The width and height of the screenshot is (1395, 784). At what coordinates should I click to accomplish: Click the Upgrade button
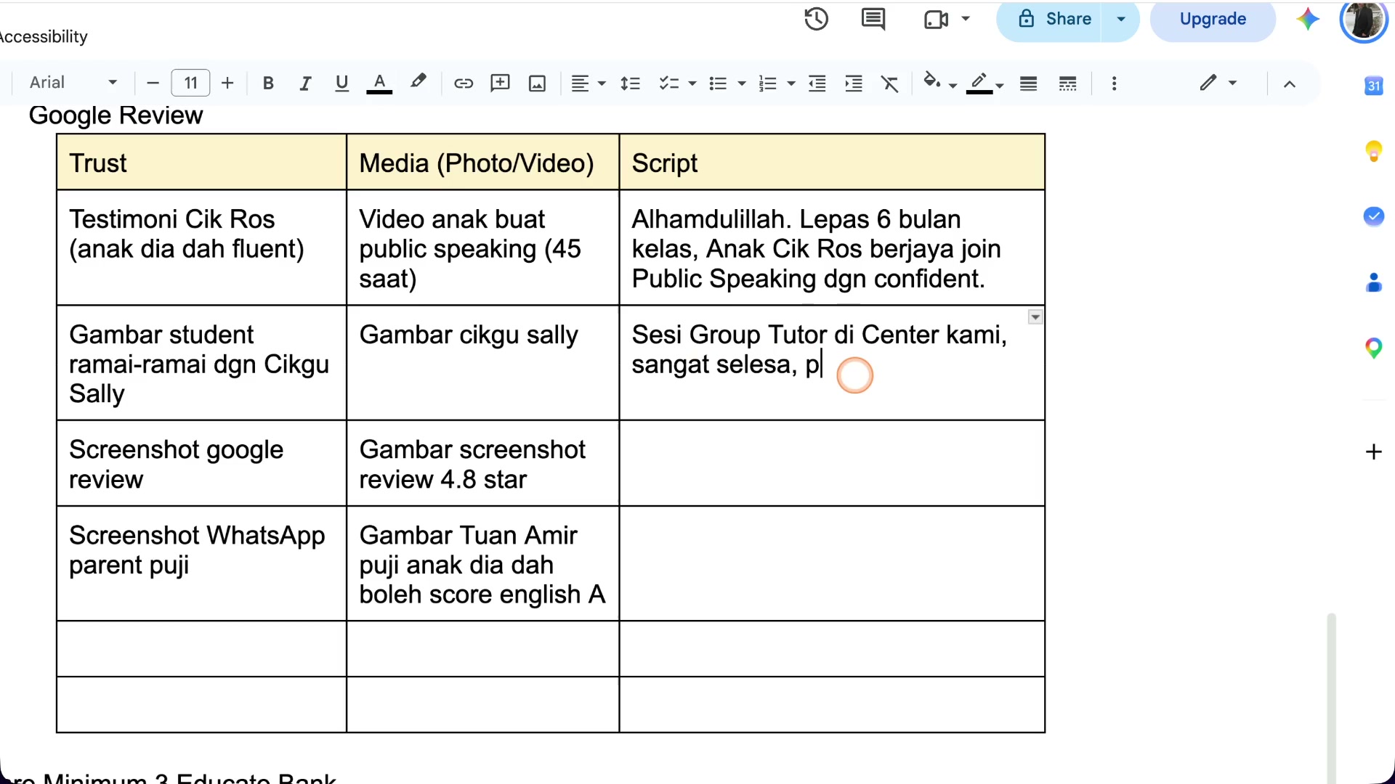coord(1212,20)
